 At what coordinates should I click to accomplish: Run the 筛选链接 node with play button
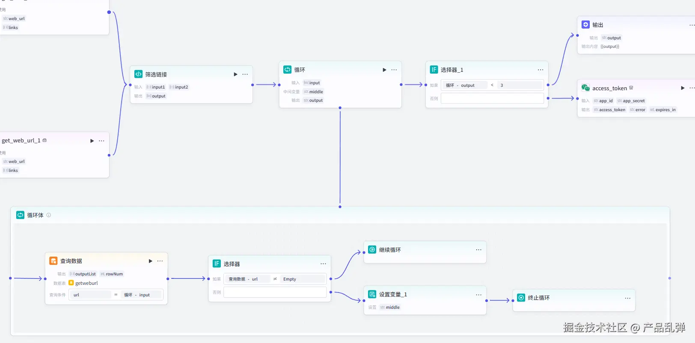[235, 74]
